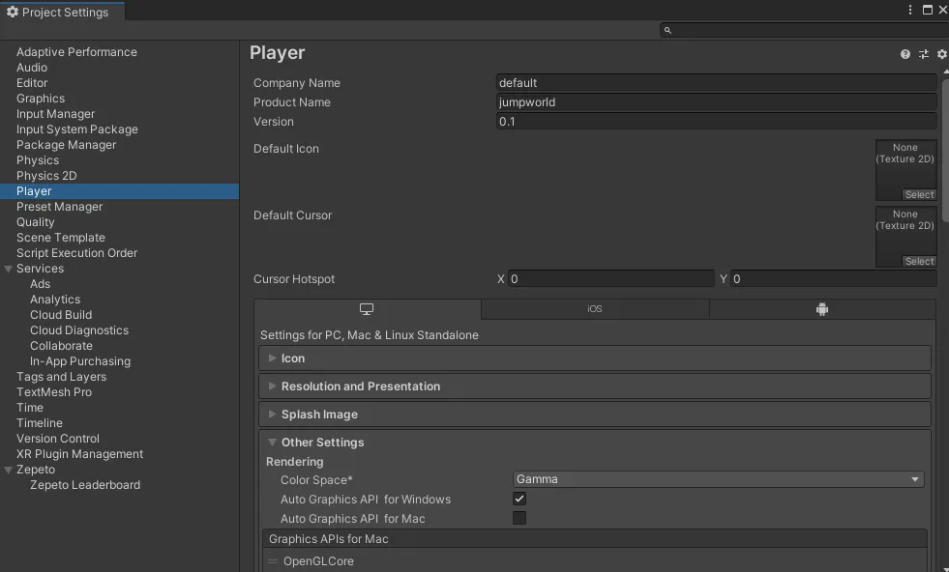The height and width of the screenshot is (572, 949).
Task: Open the help icon for Player settings
Action: click(x=905, y=54)
